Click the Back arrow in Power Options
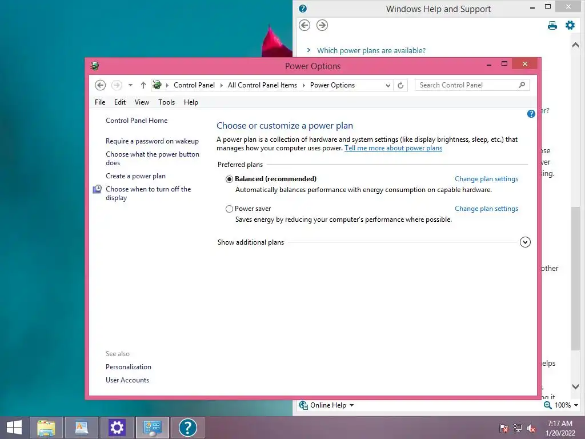The height and width of the screenshot is (439, 585). click(x=100, y=85)
